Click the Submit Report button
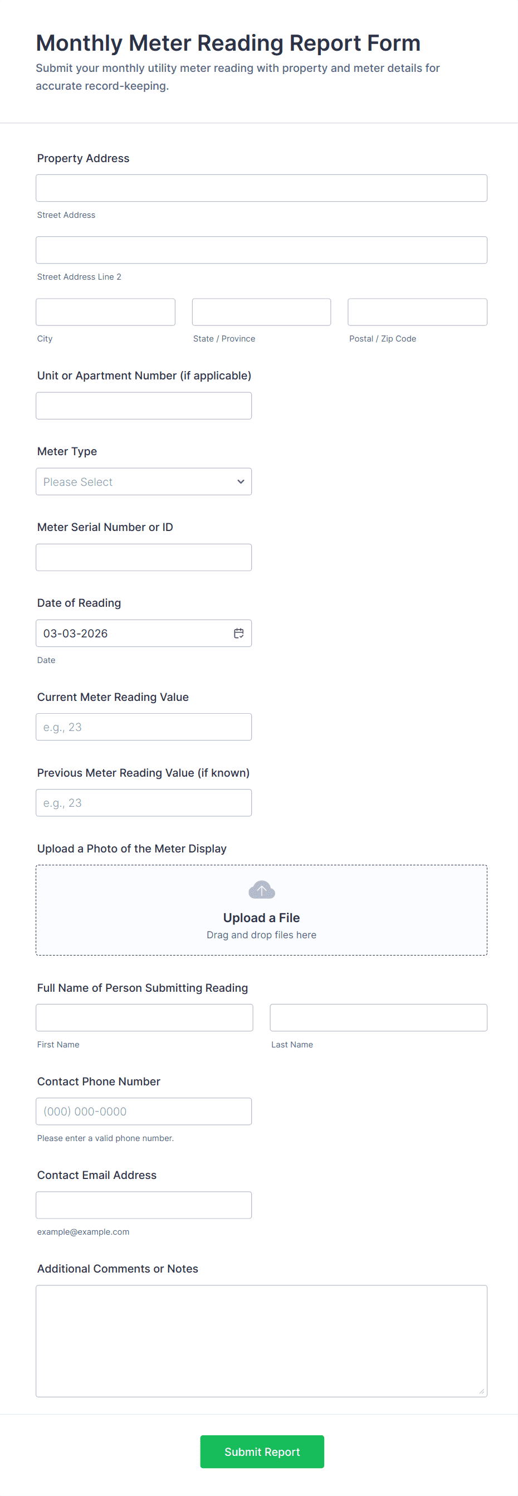The image size is (518, 1496). (262, 1451)
